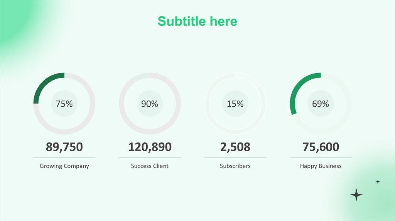Click the 15% percentage label
The image size is (395, 221).
pyautogui.click(x=235, y=104)
